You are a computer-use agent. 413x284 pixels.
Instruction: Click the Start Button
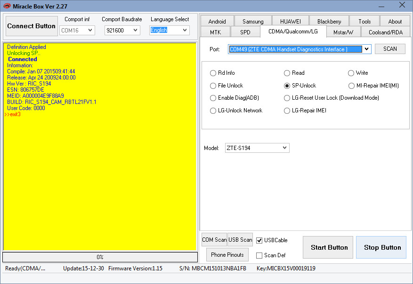(328, 247)
